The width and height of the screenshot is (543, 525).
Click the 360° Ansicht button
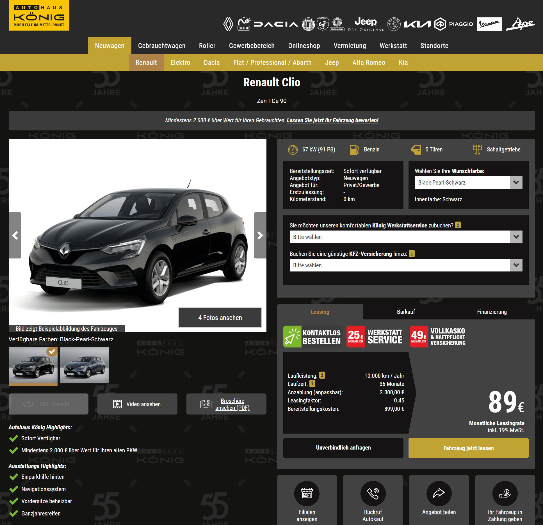pos(49,404)
